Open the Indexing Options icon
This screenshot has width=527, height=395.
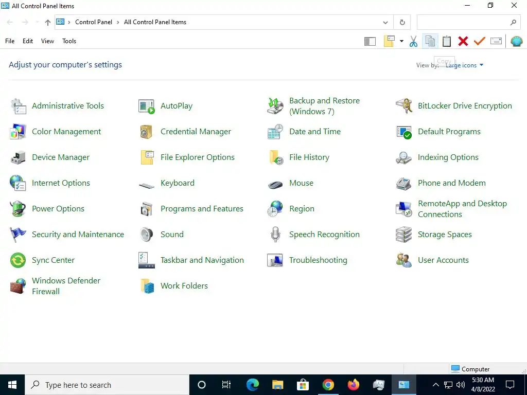(403, 157)
